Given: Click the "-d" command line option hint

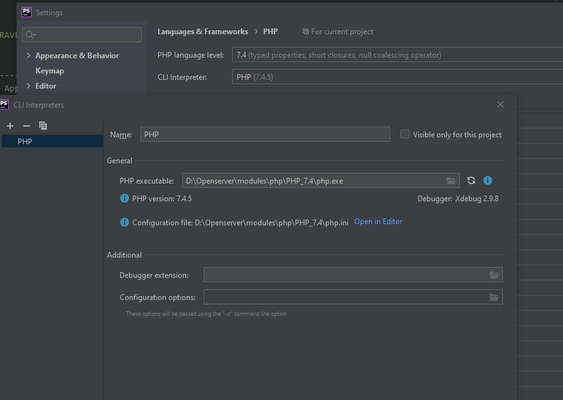Looking at the screenshot, I should click(206, 314).
